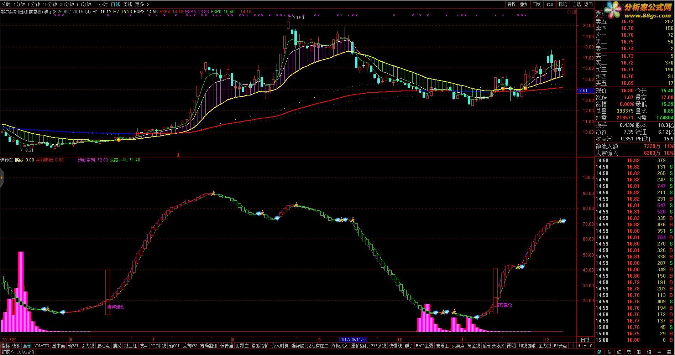
Task: Switch to the 主 main force panel tab
Action: pos(659,352)
